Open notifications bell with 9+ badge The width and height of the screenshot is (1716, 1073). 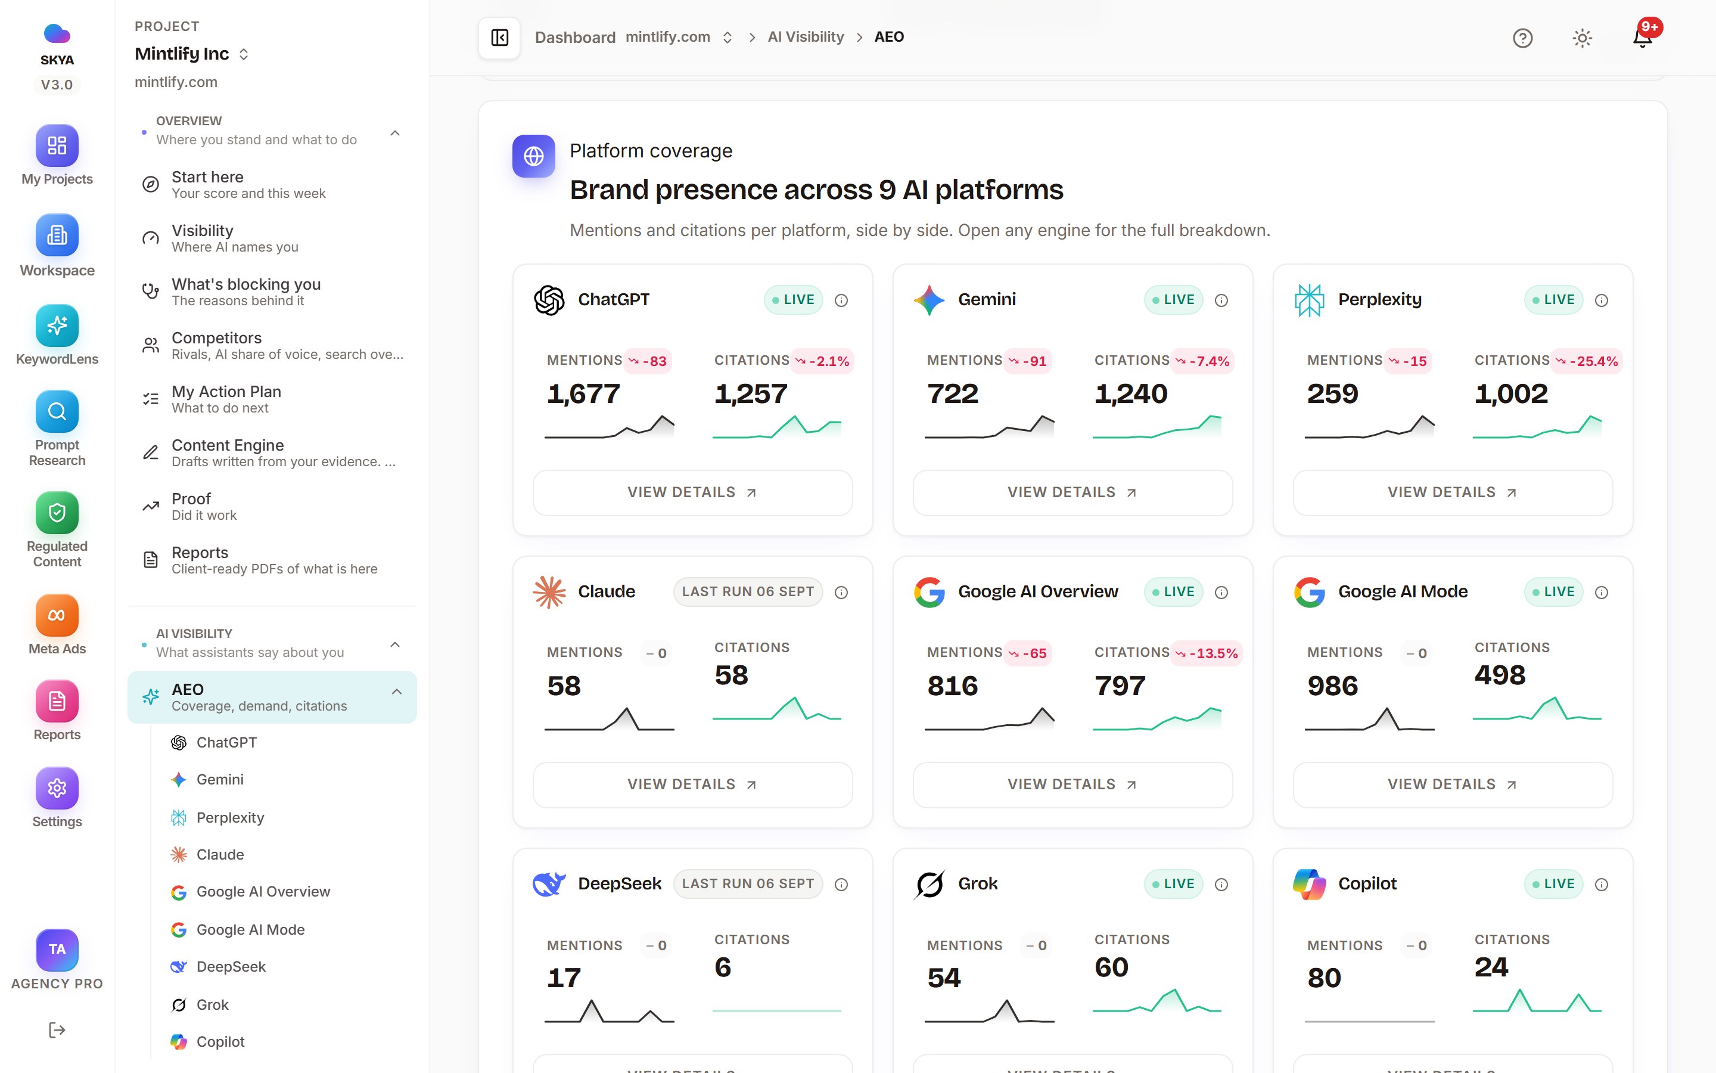click(x=1643, y=38)
